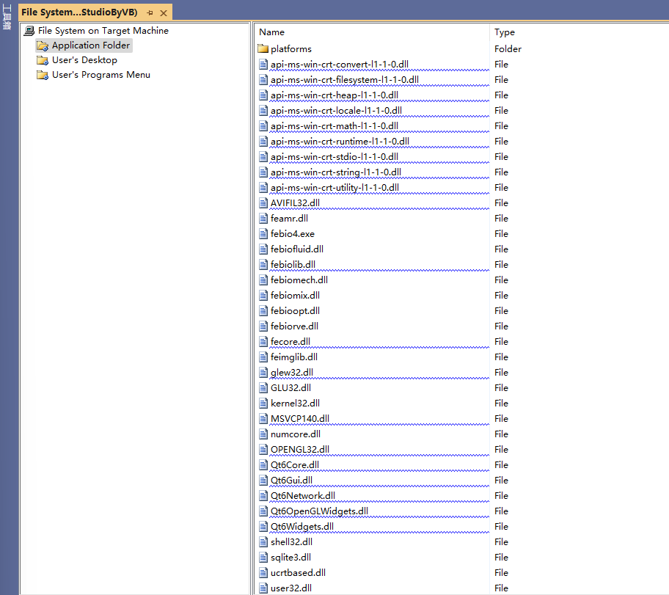
Task: Close the File System tab
Action: click(x=164, y=12)
